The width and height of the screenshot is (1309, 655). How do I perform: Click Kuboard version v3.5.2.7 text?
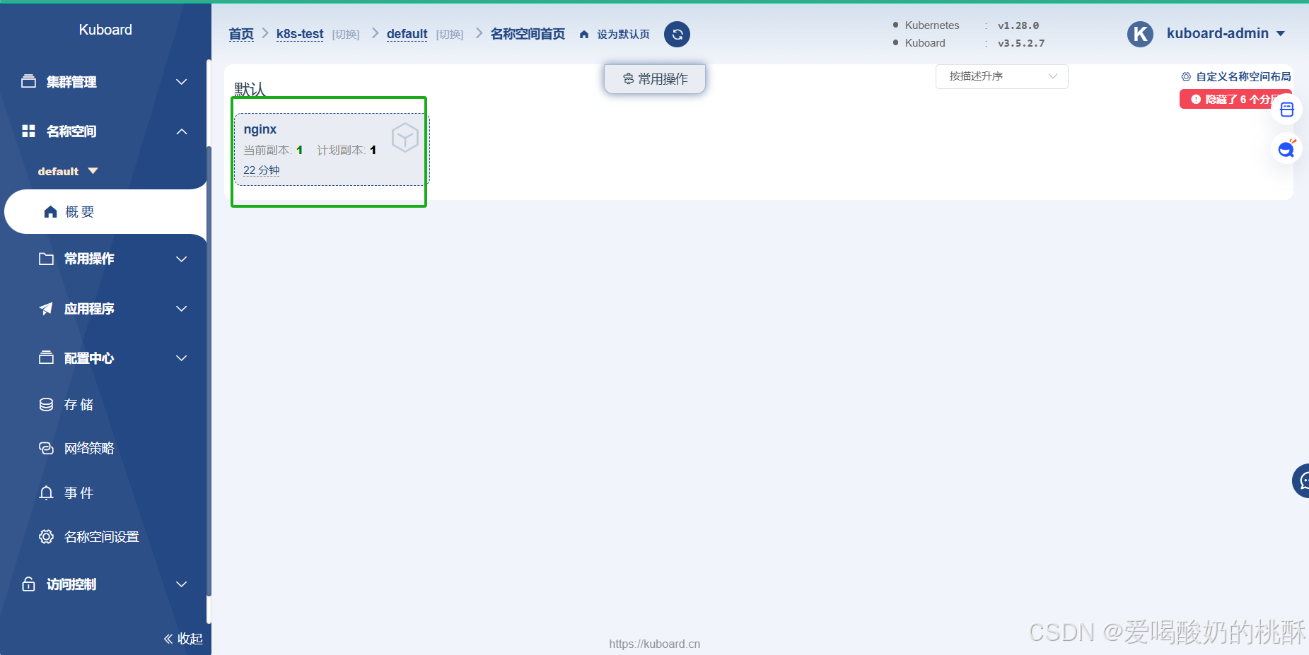tap(1021, 43)
